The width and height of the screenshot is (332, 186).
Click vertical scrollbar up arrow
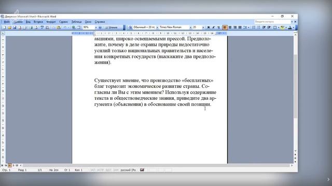[295, 35]
